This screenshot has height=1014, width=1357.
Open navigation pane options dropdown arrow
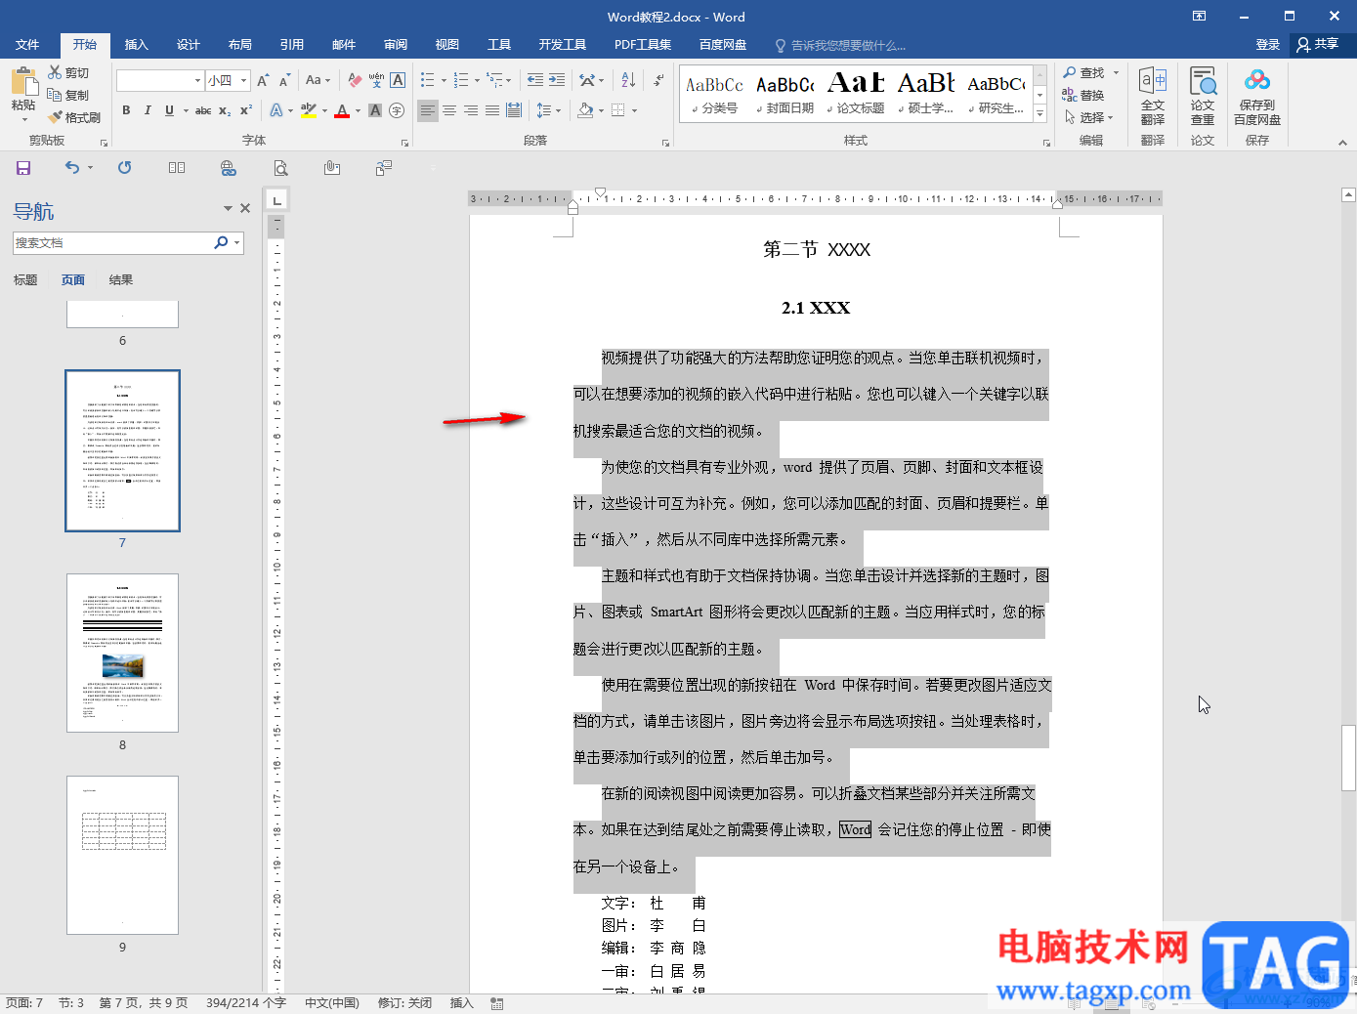228,208
